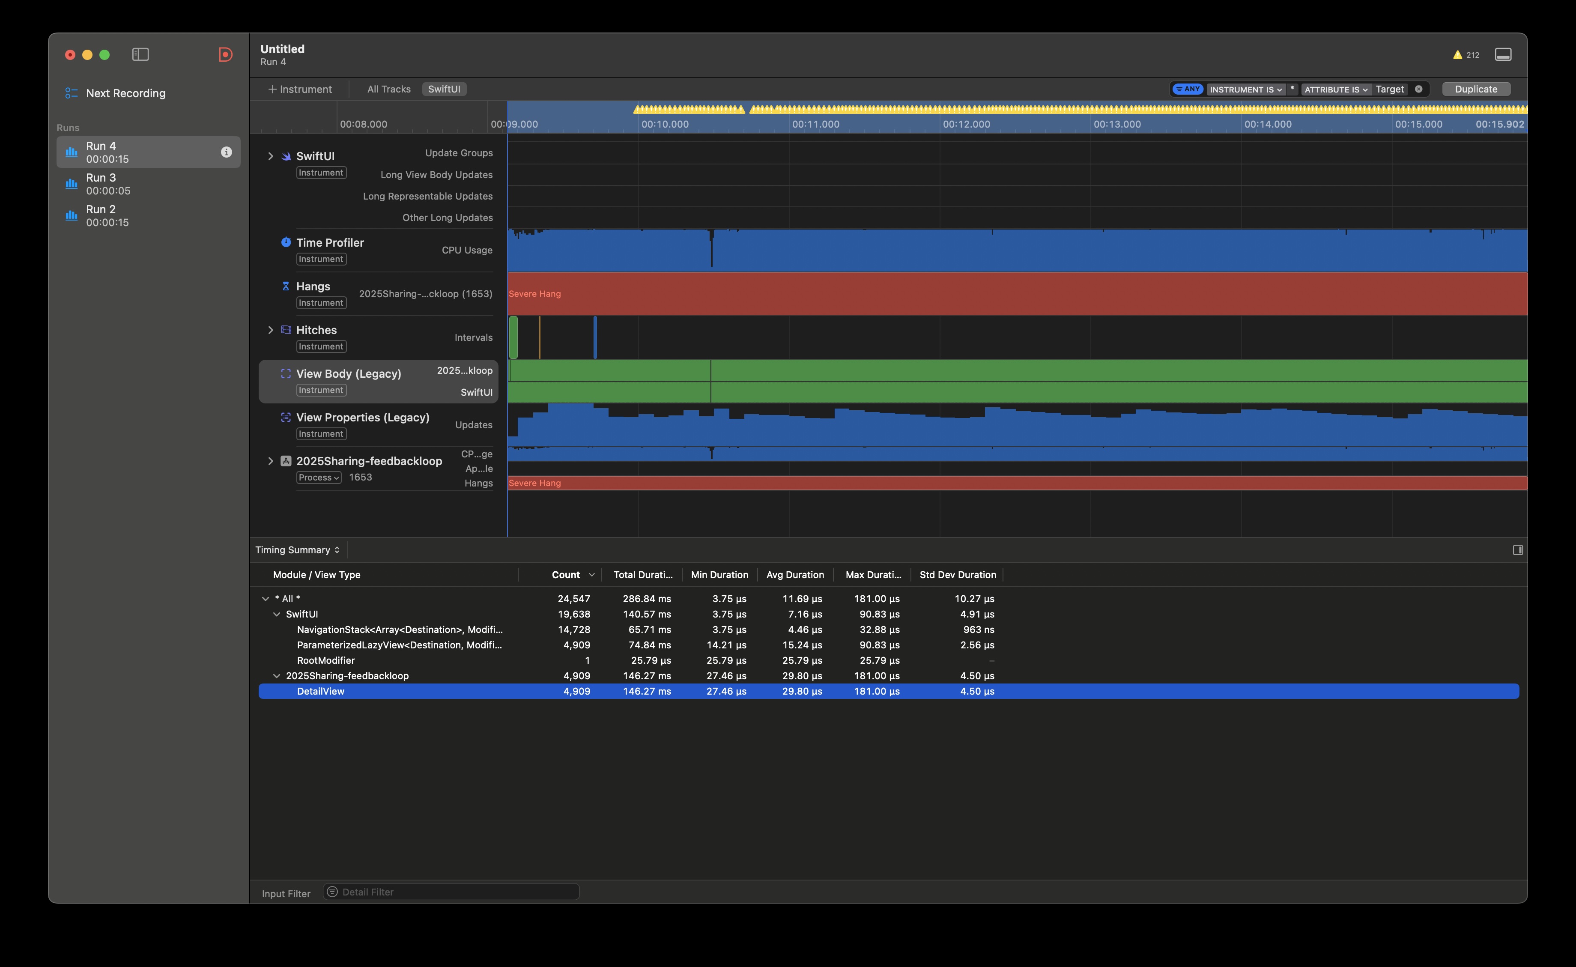The height and width of the screenshot is (967, 1576).
Task: Select the SwiftUI tracks tab
Action: pyautogui.click(x=444, y=90)
